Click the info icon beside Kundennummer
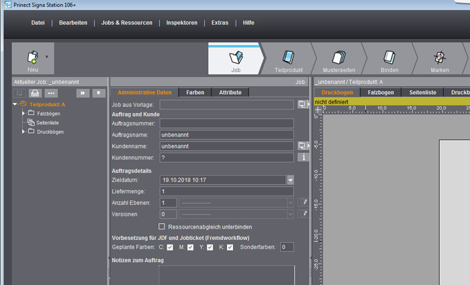Image resolution: width=470 pixels, height=285 pixels. click(303, 157)
